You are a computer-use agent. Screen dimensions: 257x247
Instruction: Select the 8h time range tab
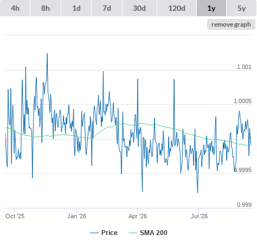[46, 8]
